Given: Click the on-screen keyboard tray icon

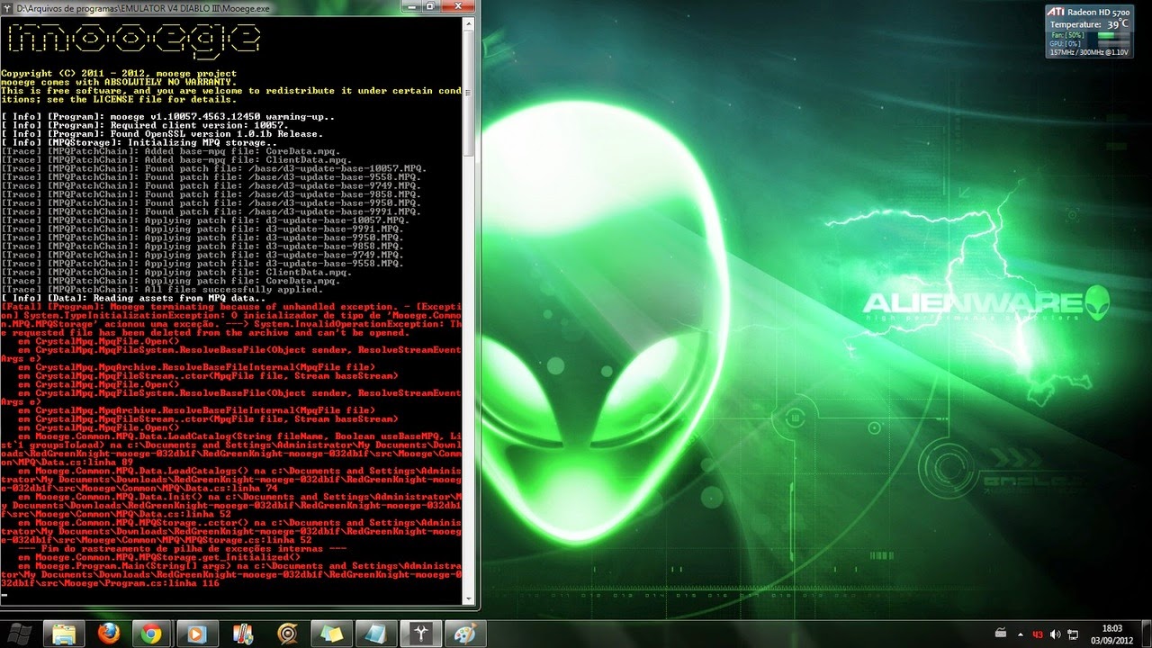Looking at the screenshot, I should point(1001,634).
